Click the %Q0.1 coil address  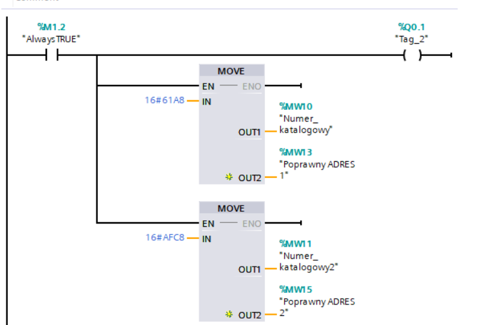click(411, 27)
